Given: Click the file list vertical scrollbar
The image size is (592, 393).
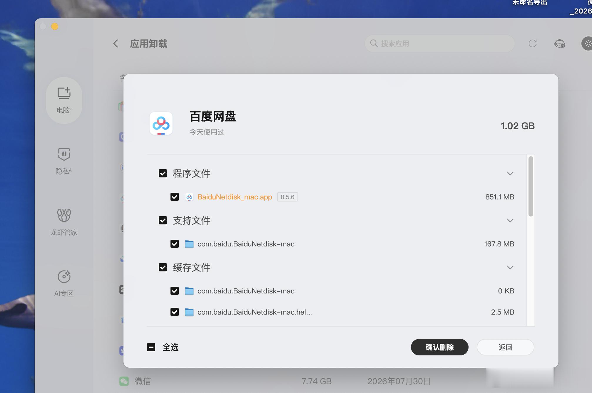Looking at the screenshot, I should pos(531,187).
